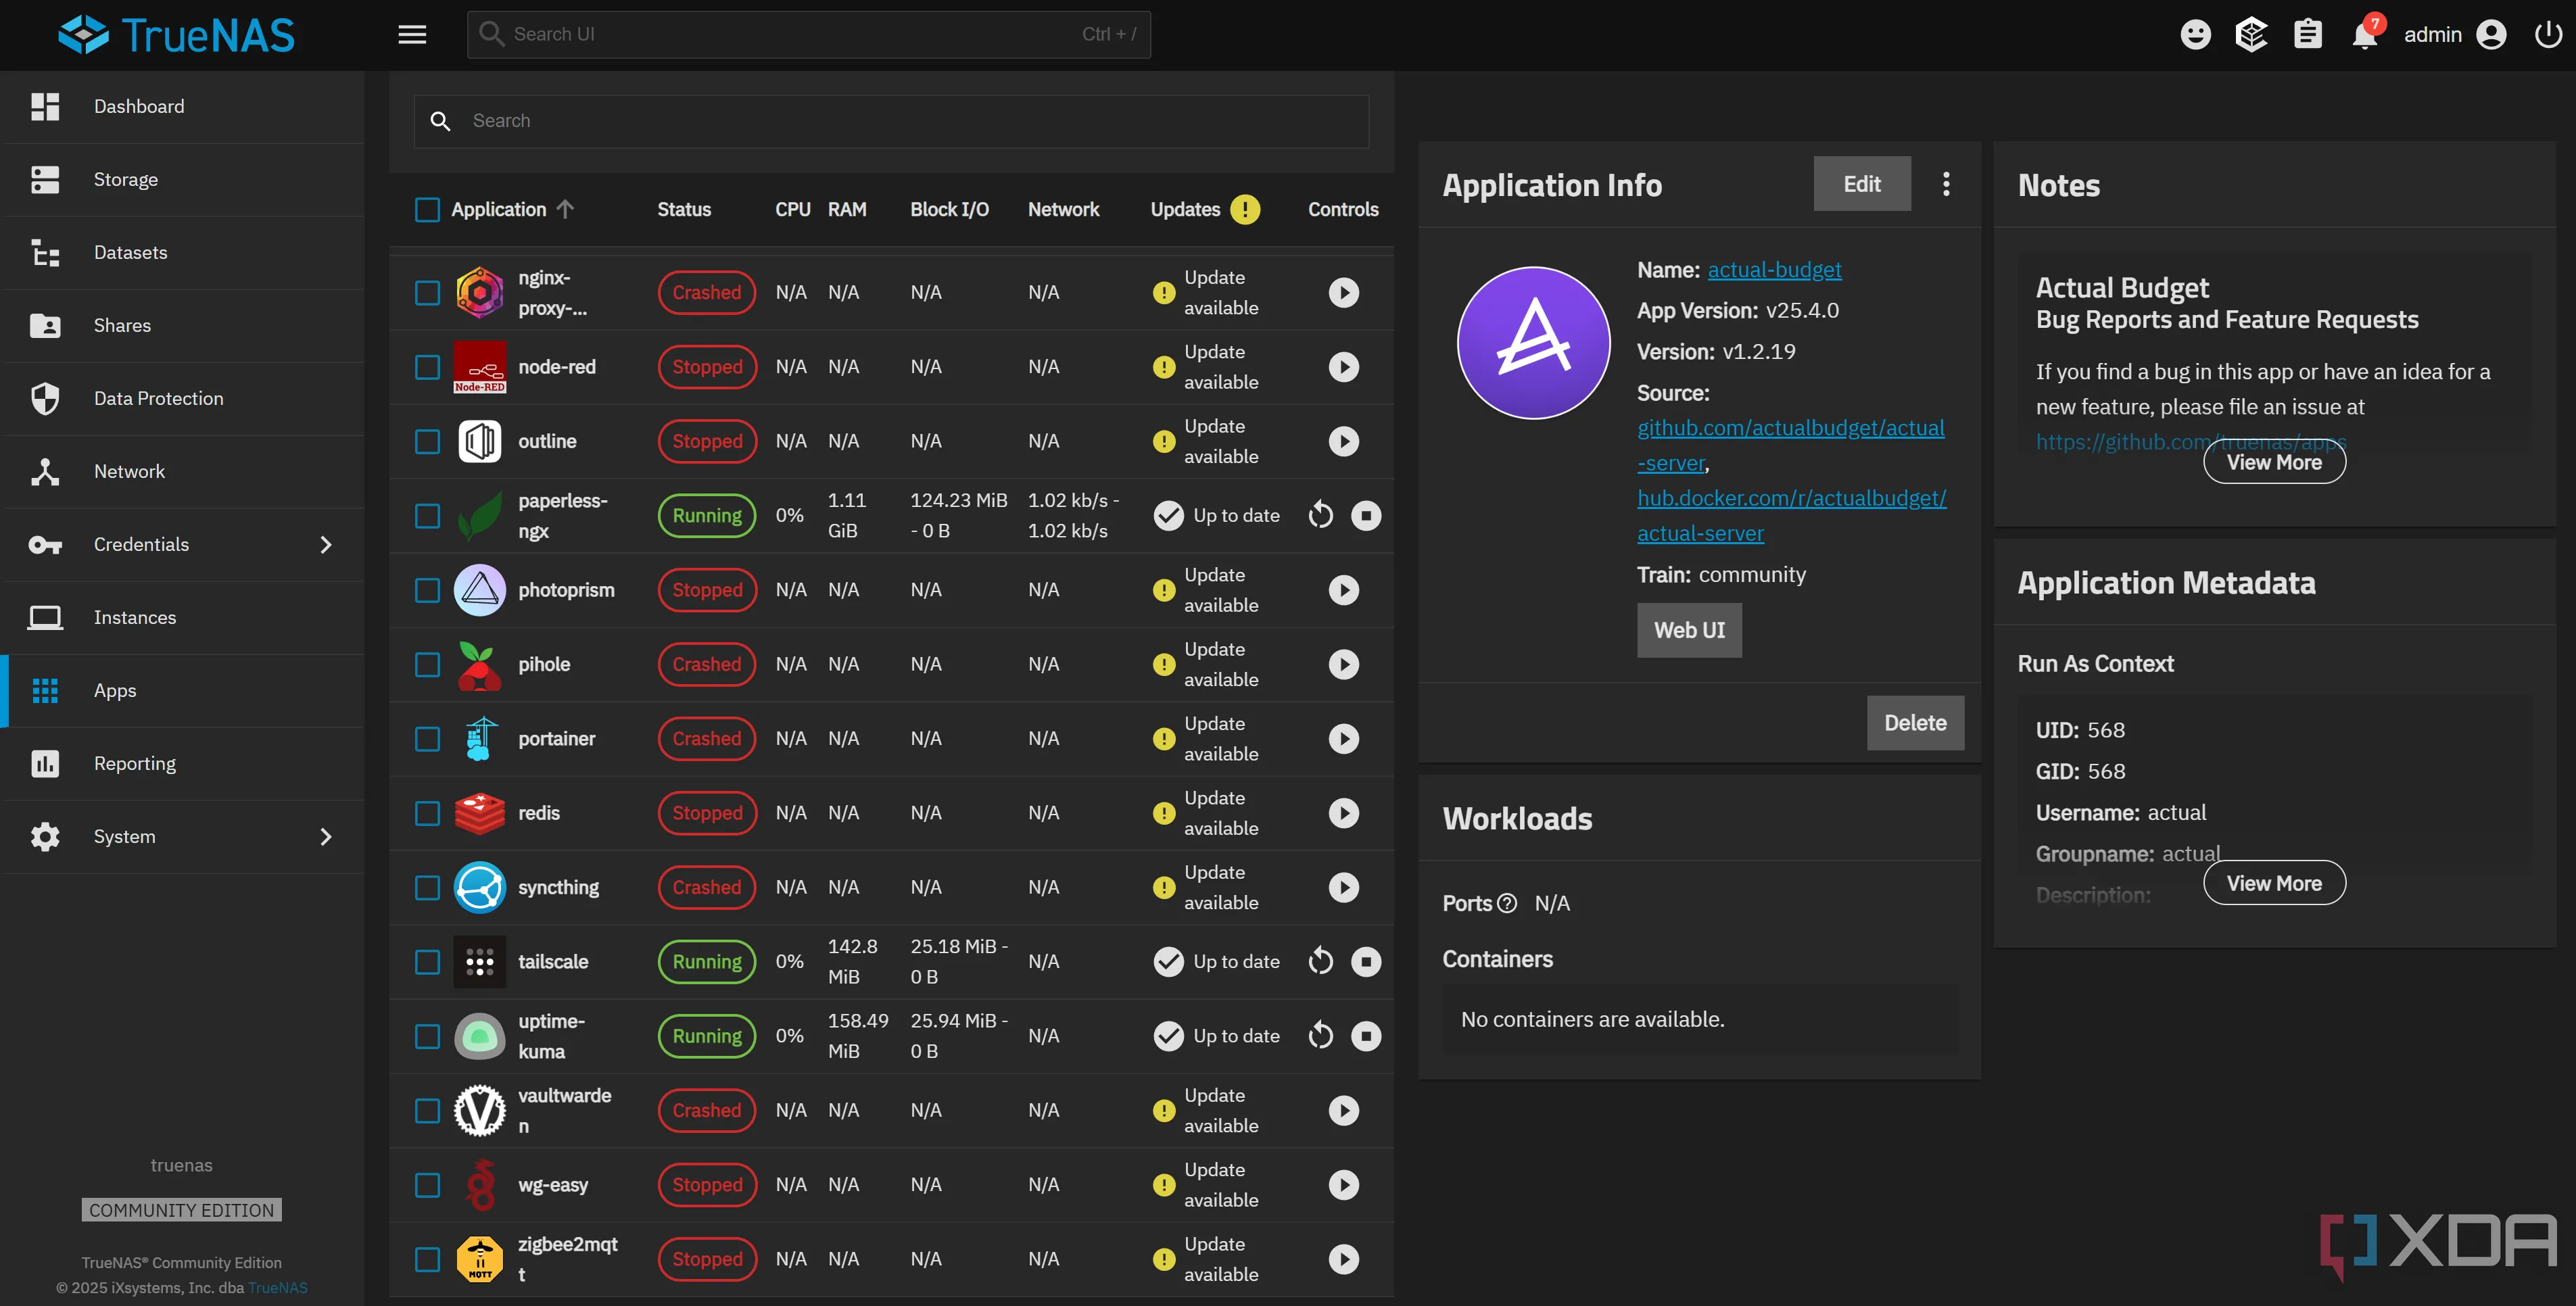Expand Application Metadata with View More
This screenshot has width=2576, height=1306.
[x=2274, y=883]
